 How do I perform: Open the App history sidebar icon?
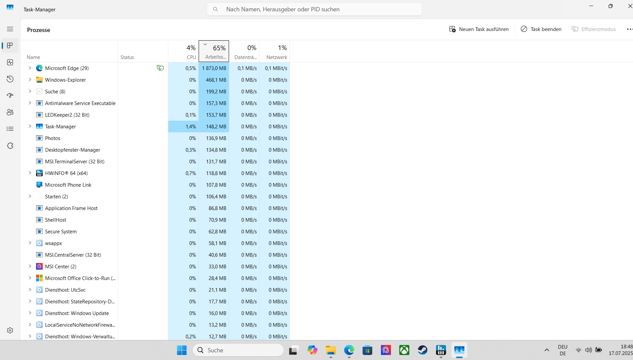(10, 79)
